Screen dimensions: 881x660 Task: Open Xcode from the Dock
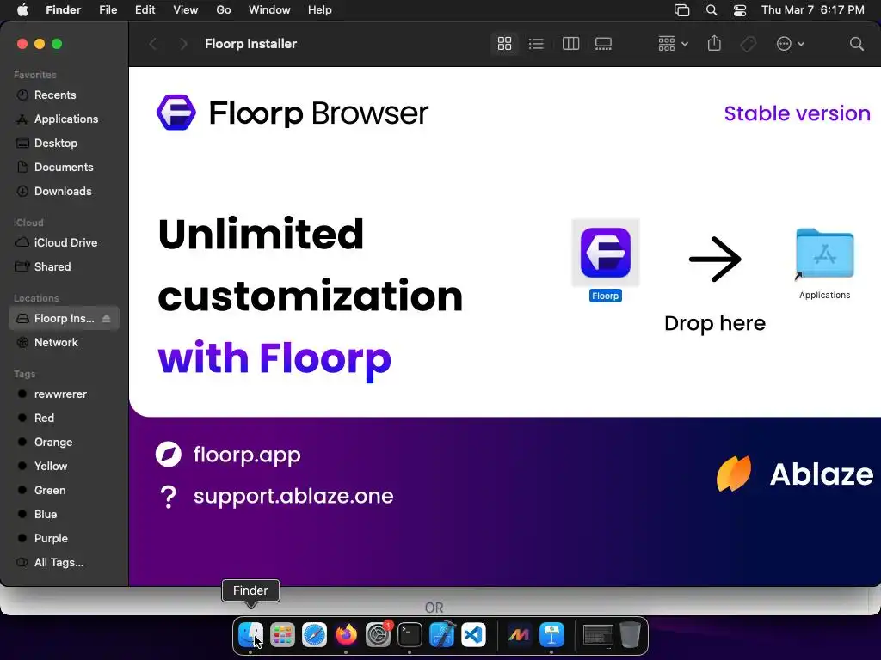pos(441,635)
